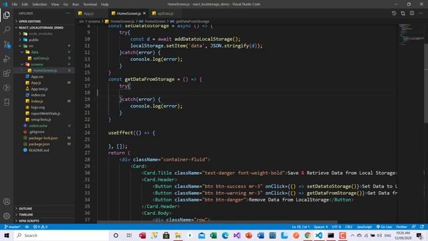This screenshot has height=241, width=428.
Task: Open Source Control view in activity bar
Action: coord(7,44)
